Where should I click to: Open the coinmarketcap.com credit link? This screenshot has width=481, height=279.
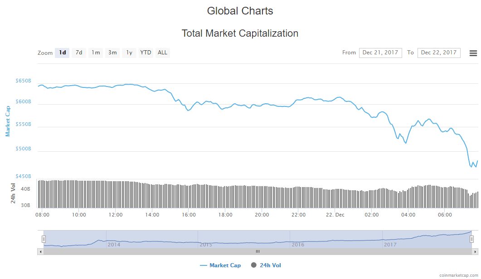click(458, 275)
